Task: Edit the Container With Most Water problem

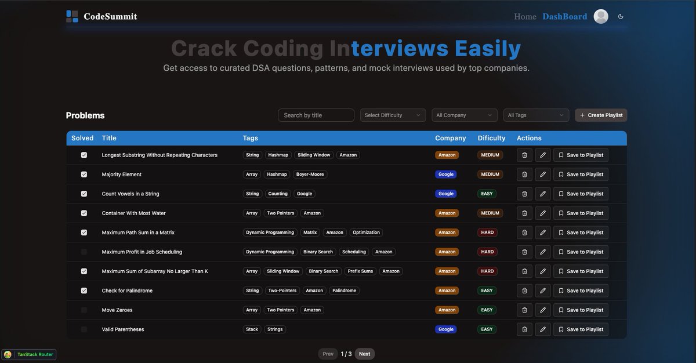Action: coord(543,213)
